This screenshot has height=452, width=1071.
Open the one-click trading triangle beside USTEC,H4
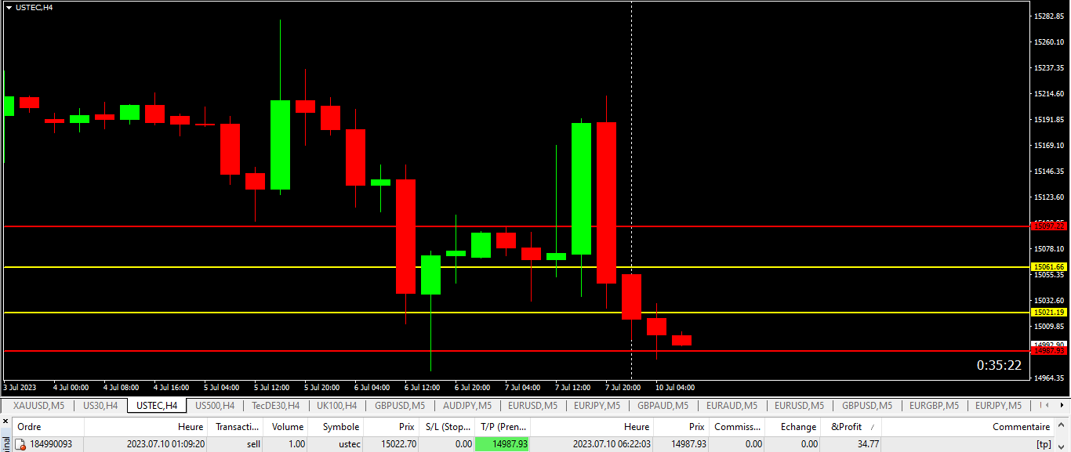click(x=9, y=7)
